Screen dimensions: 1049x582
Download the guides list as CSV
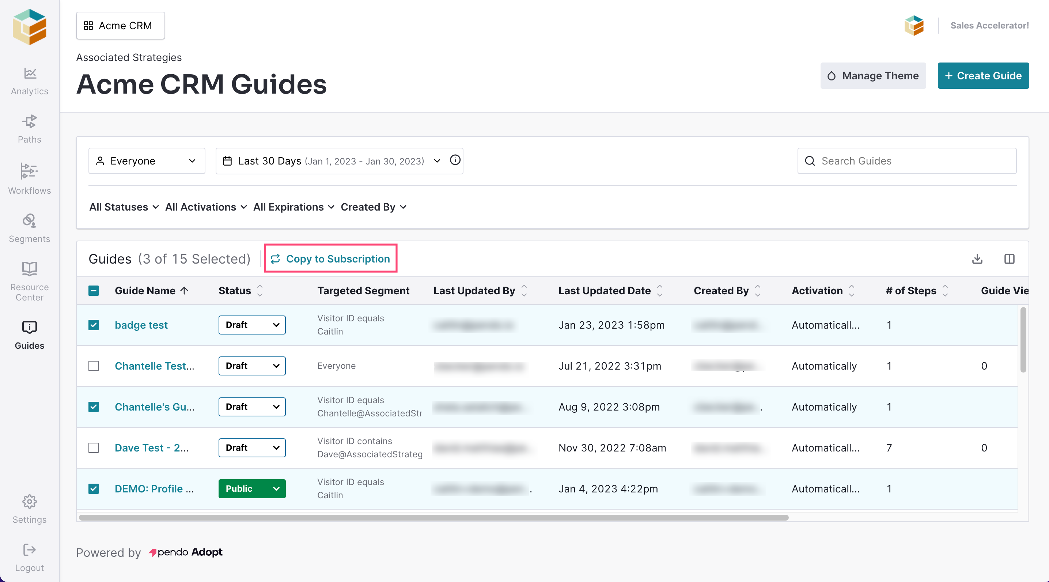coord(977,259)
